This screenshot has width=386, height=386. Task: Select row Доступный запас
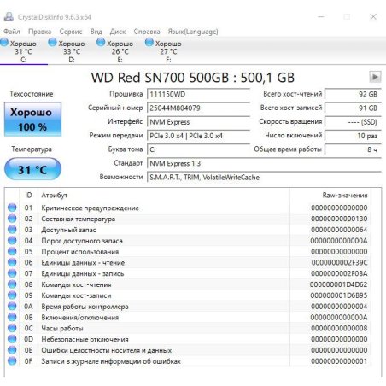188,230
